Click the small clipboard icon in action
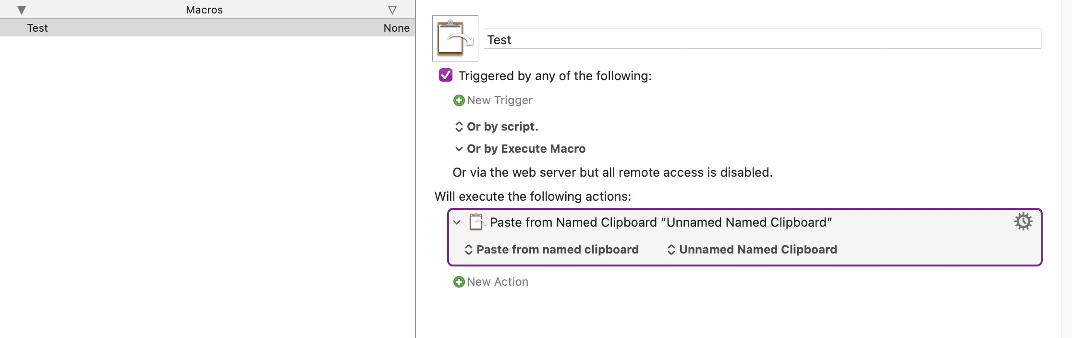1072x338 pixels. tap(477, 222)
